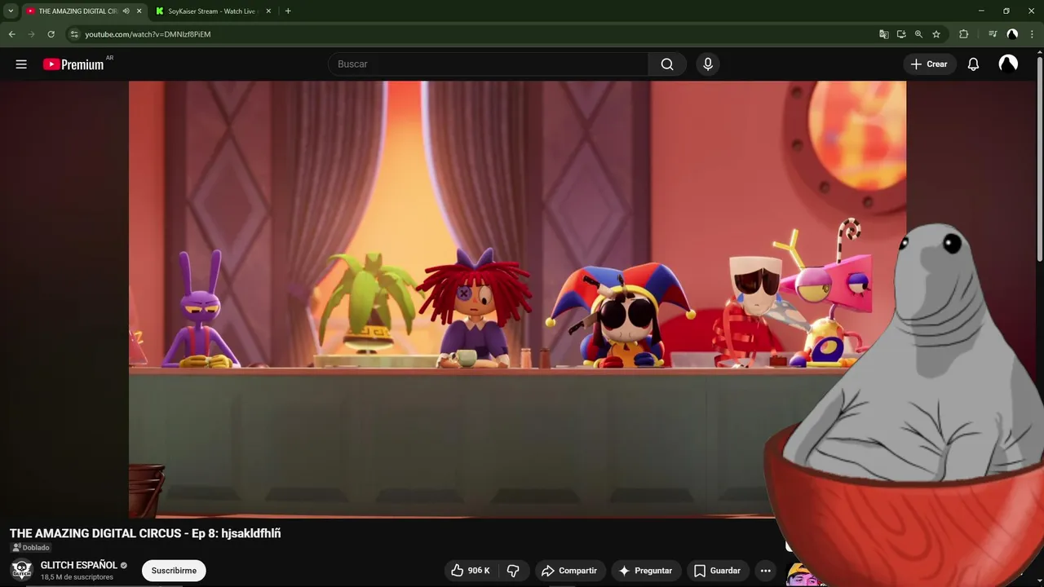Reload the current page
Screen dimensions: 1044x587
coord(51,34)
